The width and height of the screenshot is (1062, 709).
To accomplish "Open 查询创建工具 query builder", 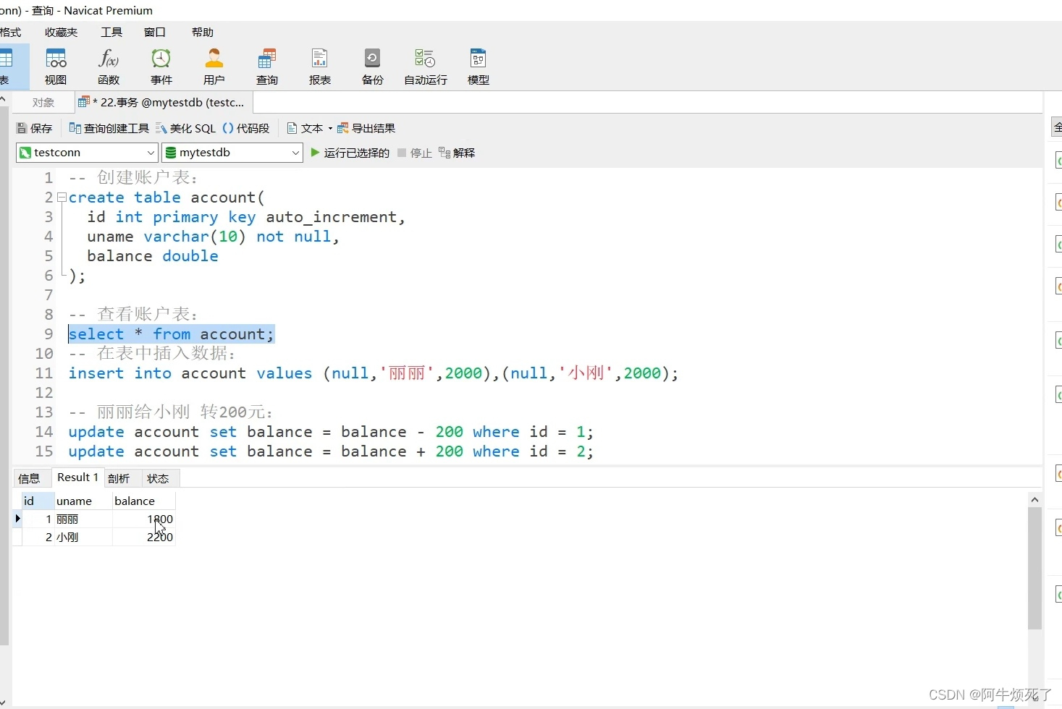I will [109, 128].
